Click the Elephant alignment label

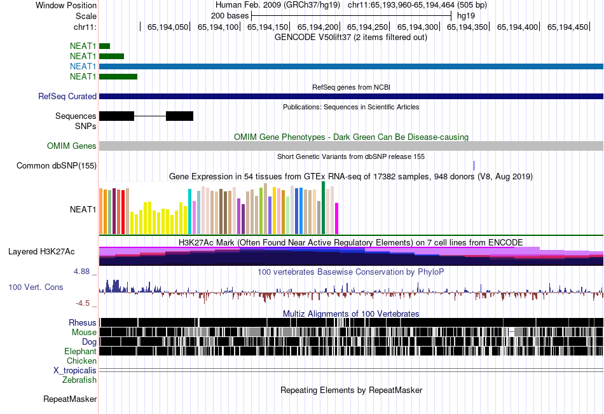point(80,352)
